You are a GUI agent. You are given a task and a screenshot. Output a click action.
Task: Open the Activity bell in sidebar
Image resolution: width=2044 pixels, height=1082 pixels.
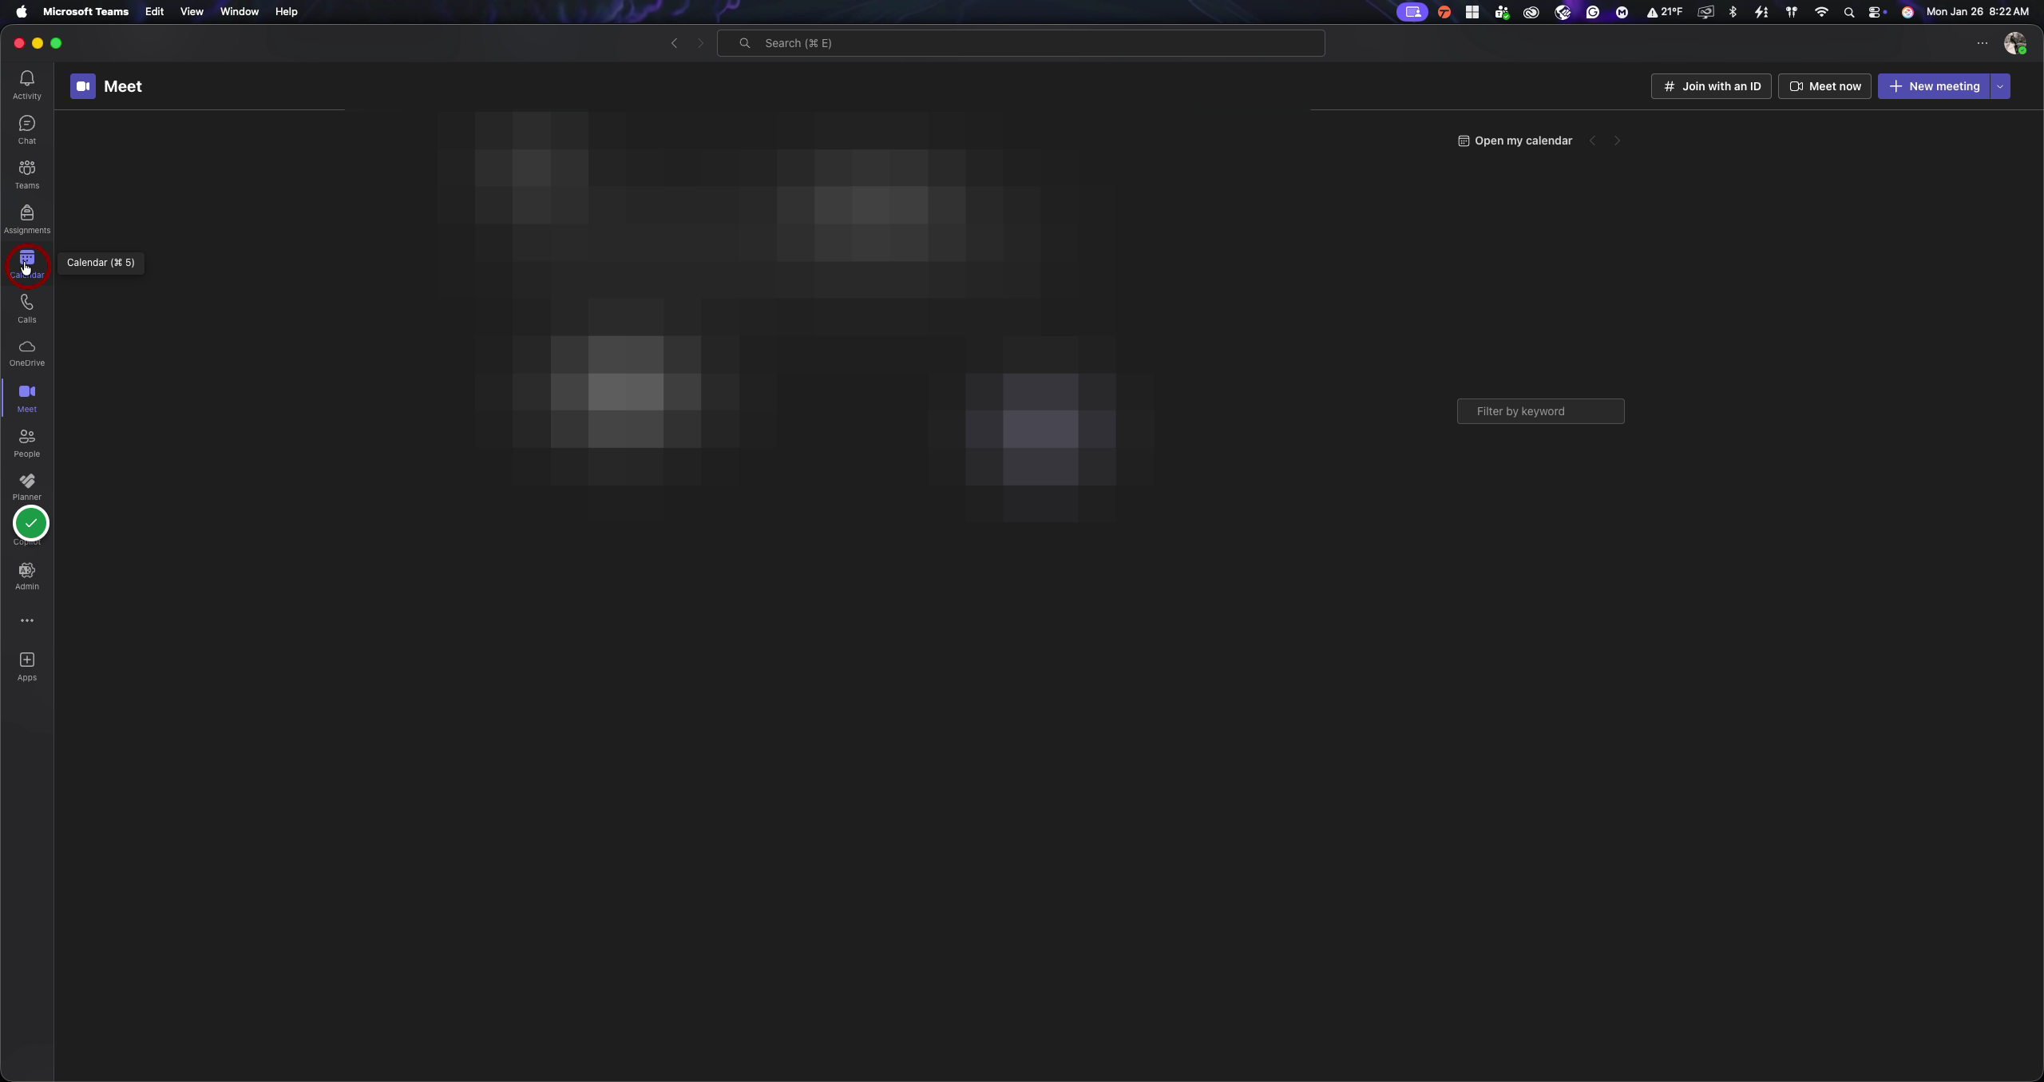click(x=26, y=85)
